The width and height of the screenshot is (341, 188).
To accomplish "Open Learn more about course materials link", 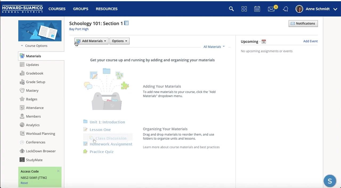I will tap(181, 147).
